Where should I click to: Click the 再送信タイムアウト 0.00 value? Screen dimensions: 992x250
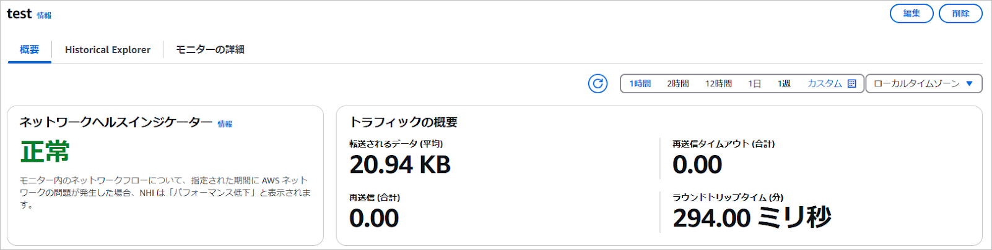tap(697, 165)
